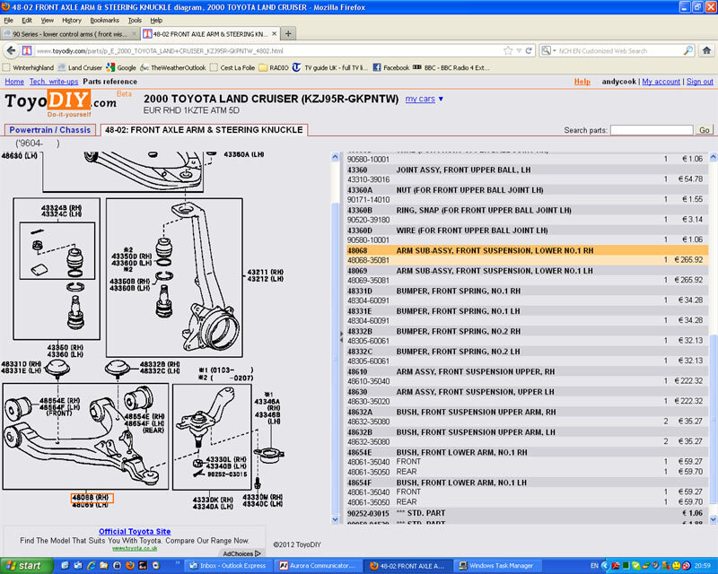This screenshot has height=574, width=718.
Task: Open the Inbox - Outlook Express taskbar item
Action: pos(227,565)
